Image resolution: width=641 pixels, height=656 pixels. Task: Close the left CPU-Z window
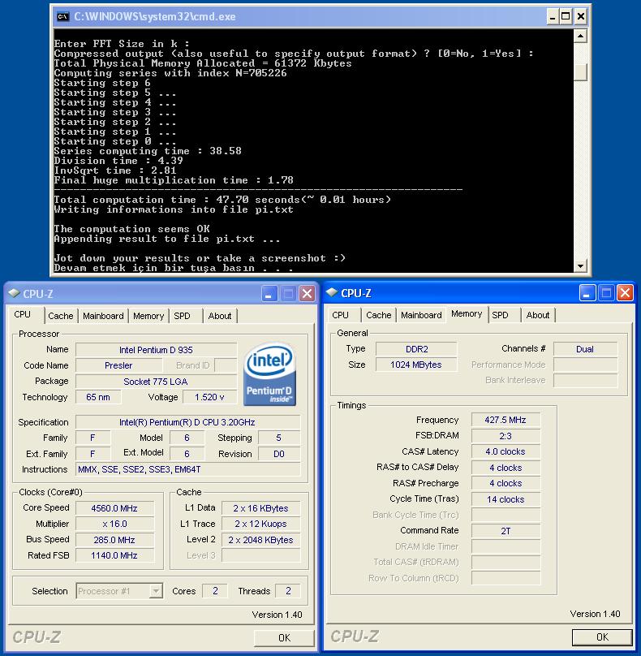(307, 294)
